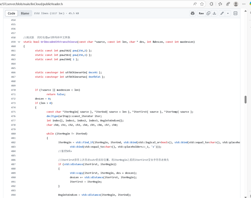Click "utf8ChineseMin" on line 466
The image size is (251, 198).
[x=76, y=72]
